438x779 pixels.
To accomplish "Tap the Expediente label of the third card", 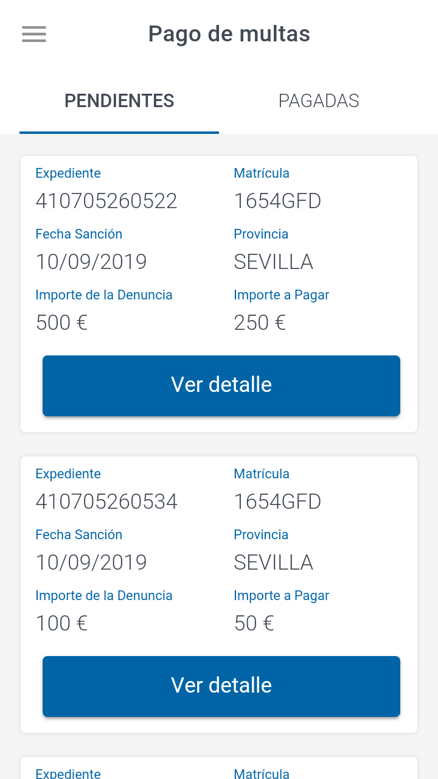I will coord(68,774).
